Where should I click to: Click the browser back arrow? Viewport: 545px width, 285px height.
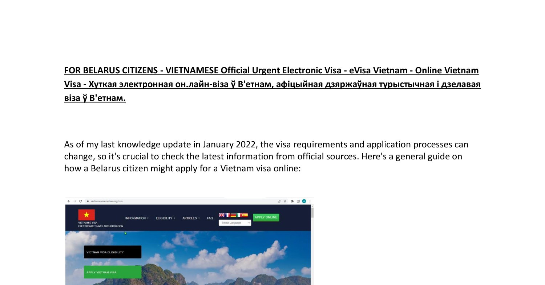[x=70, y=201]
